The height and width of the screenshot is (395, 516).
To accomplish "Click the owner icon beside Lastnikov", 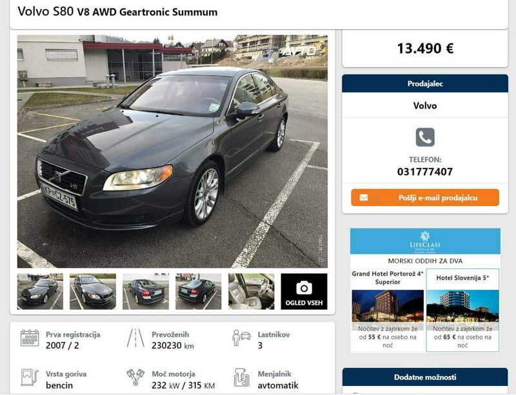I will [x=241, y=338].
